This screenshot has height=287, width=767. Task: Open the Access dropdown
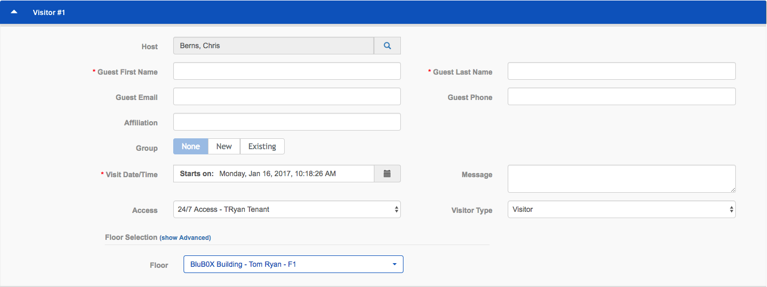287,209
